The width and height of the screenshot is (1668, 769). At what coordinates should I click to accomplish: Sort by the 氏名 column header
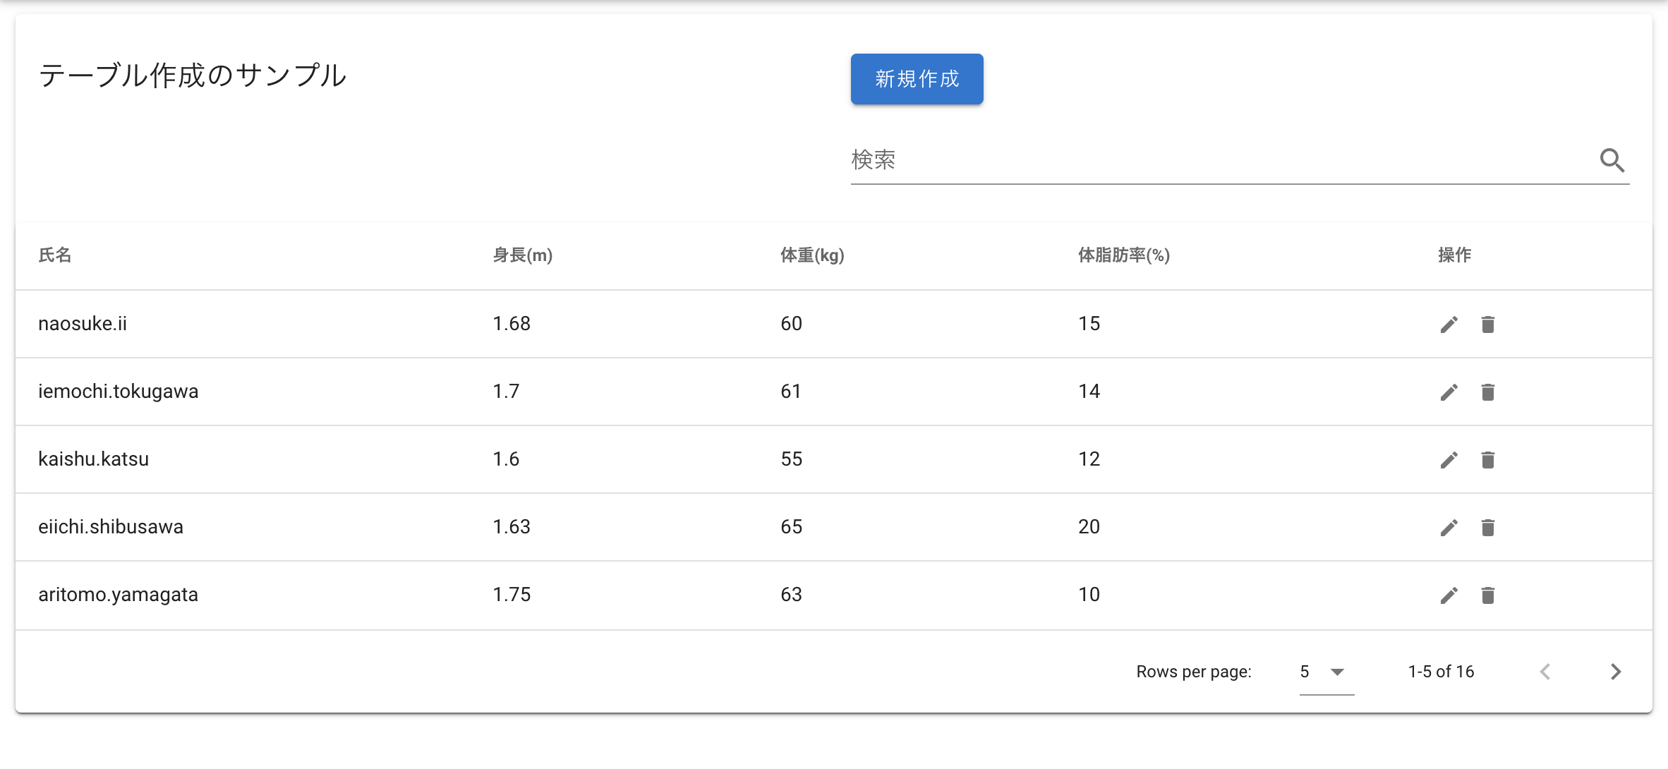click(55, 255)
